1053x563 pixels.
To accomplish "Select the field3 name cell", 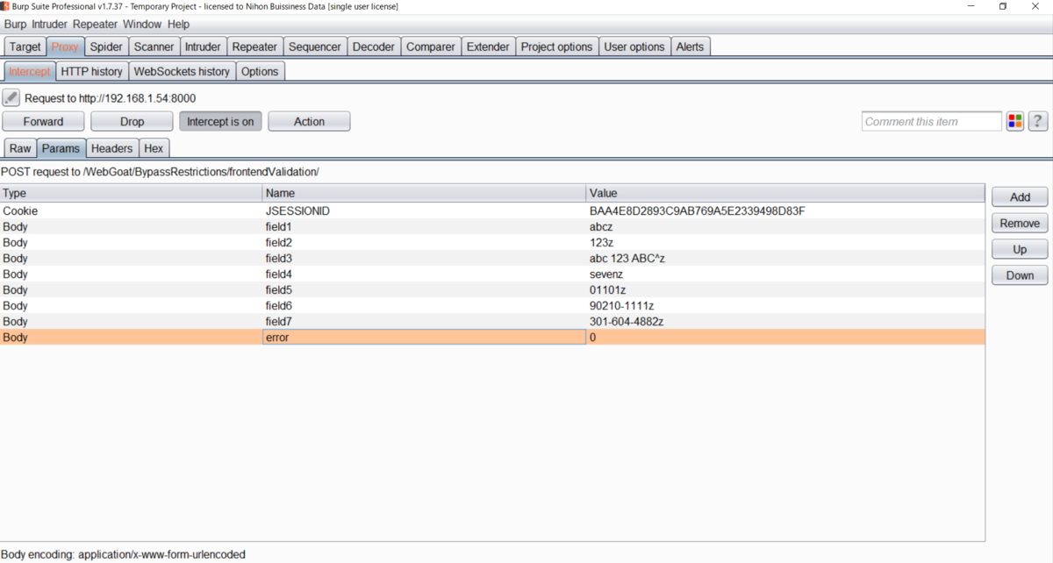I will (x=425, y=259).
